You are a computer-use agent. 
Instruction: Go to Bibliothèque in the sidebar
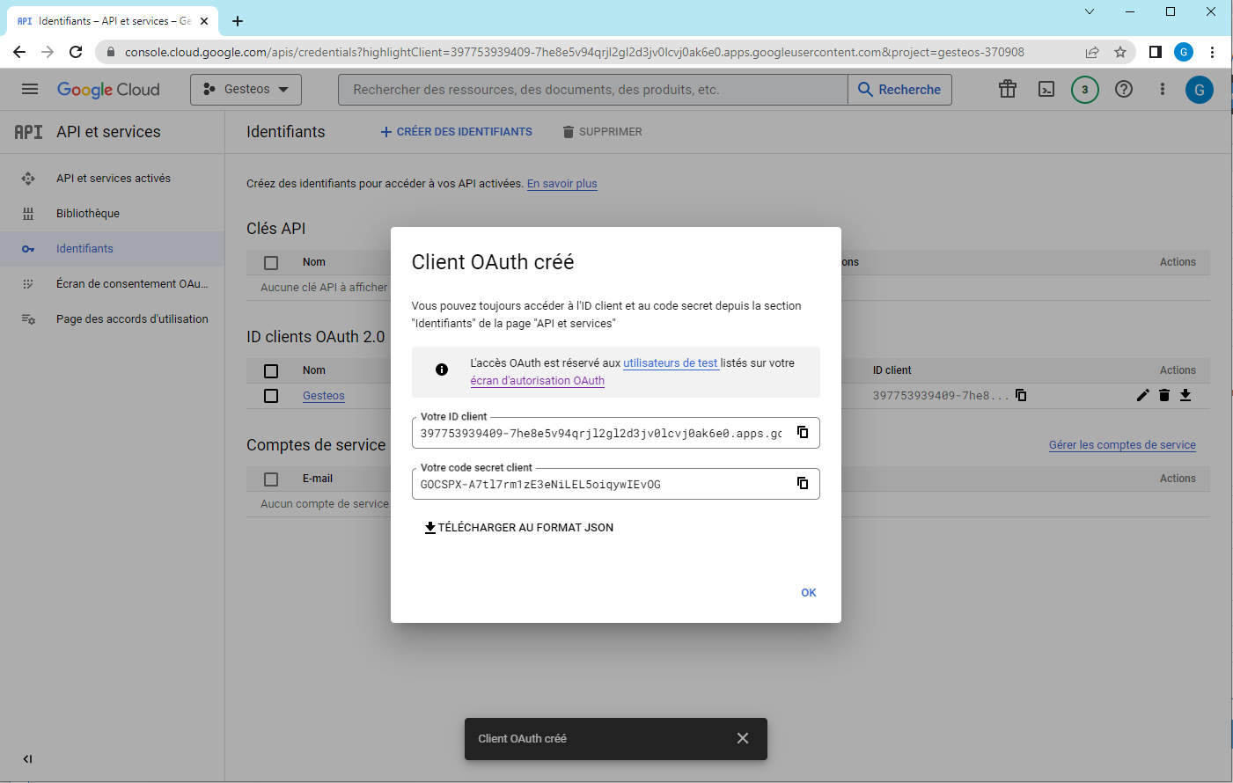click(88, 214)
